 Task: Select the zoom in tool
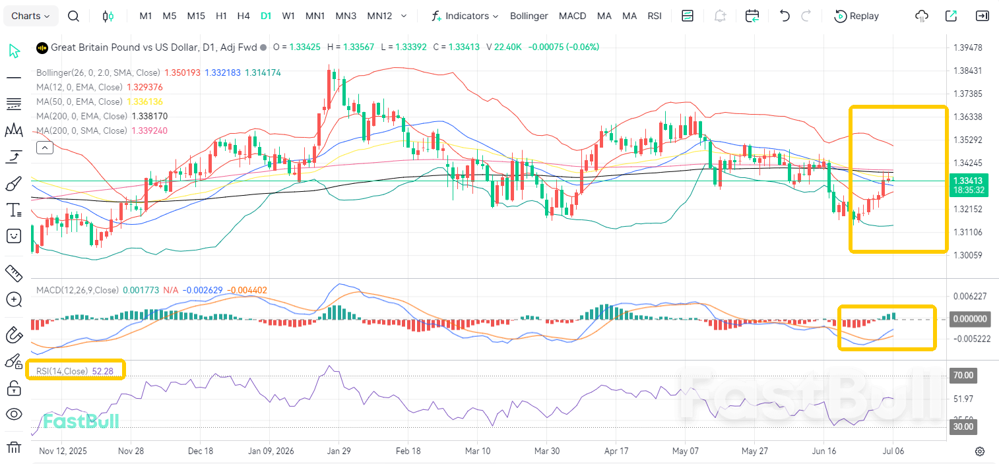[x=14, y=299]
